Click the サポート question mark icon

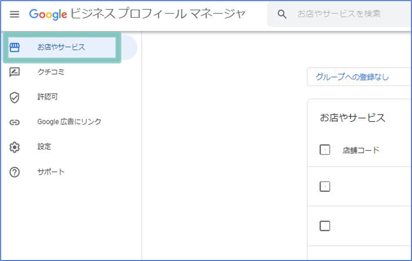click(x=14, y=172)
